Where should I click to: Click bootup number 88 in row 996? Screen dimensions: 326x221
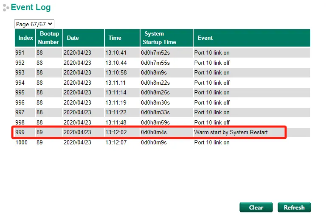[39, 102]
